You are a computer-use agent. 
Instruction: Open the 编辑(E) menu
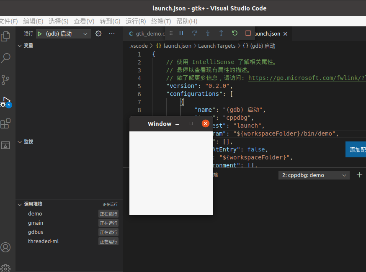click(x=33, y=21)
